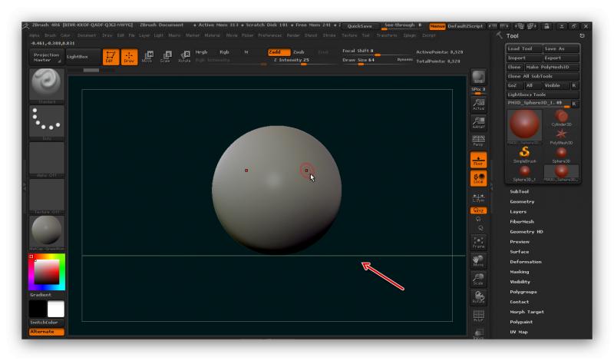The width and height of the screenshot is (614, 361).
Task: Pick a color in the color picker square
Action: (x=47, y=272)
